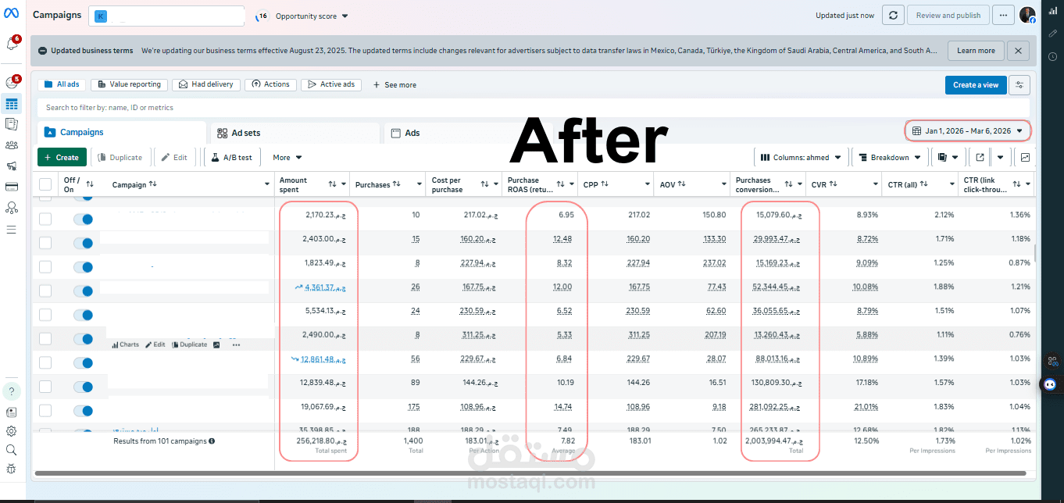Click the inline Charts action on hovered row

(125, 344)
